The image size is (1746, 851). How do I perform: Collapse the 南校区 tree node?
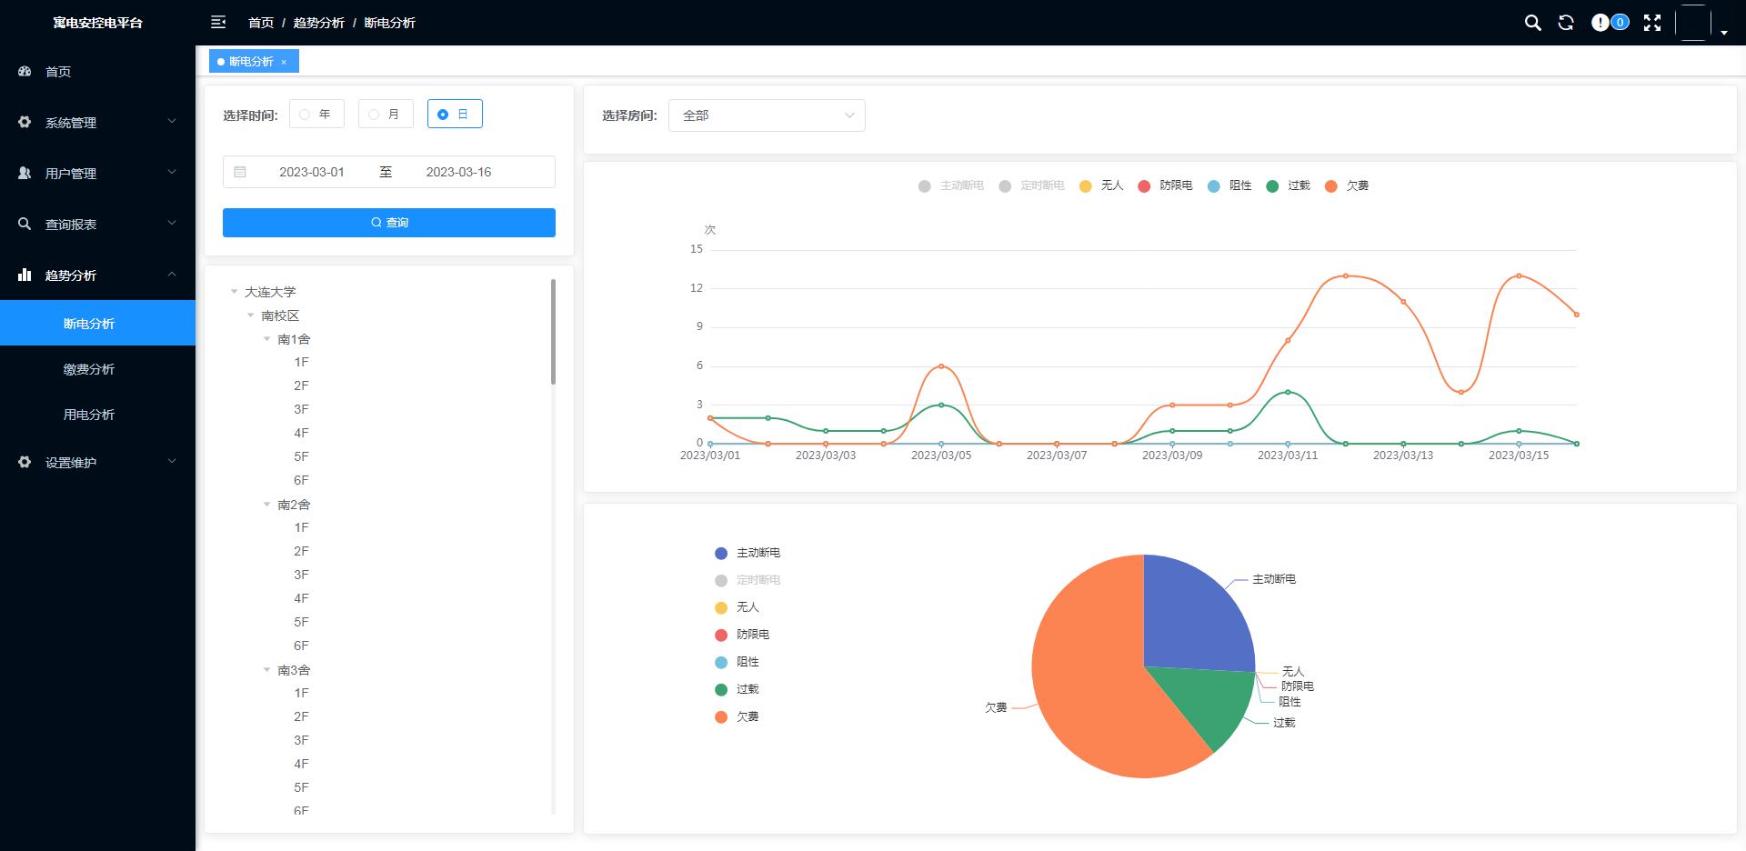pos(250,315)
